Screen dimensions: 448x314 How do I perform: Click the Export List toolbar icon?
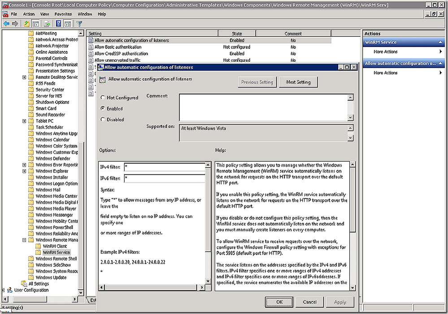pyautogui.click(x=47, y=24)
